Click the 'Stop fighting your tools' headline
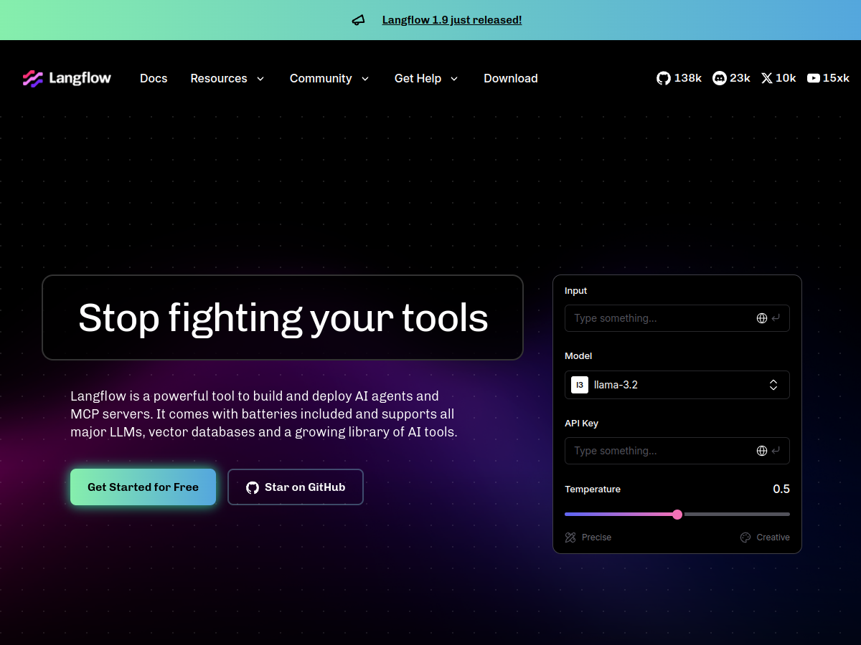This screenshot has width=861, height=645. click(x=283, y=317)
